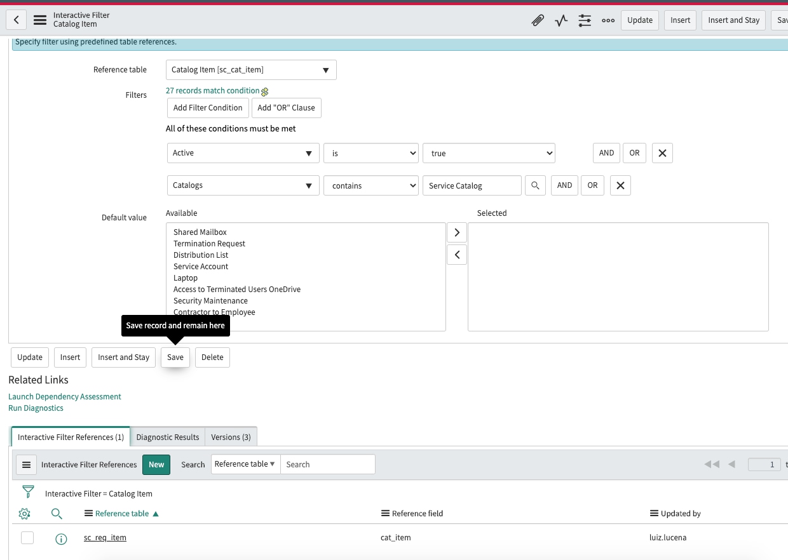788x560 pixels.
Task: Click Add Filter Condition button
Action: click(x=208, y=108)
